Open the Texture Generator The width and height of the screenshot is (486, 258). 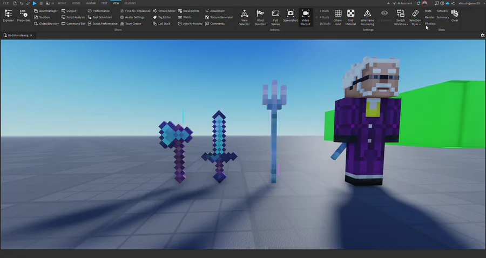coord(219,17)
